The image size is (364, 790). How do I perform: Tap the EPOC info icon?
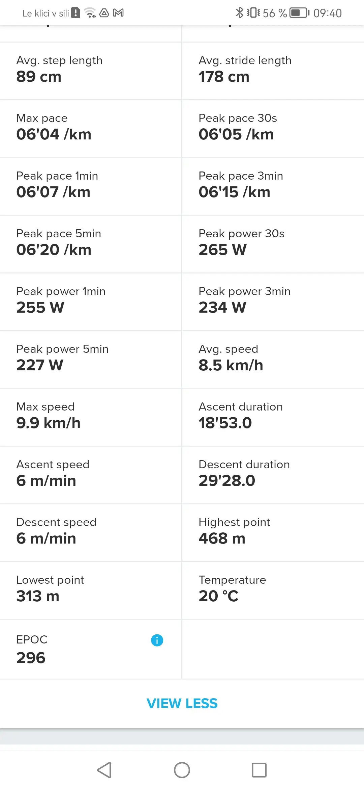click(x=157, y=640)
